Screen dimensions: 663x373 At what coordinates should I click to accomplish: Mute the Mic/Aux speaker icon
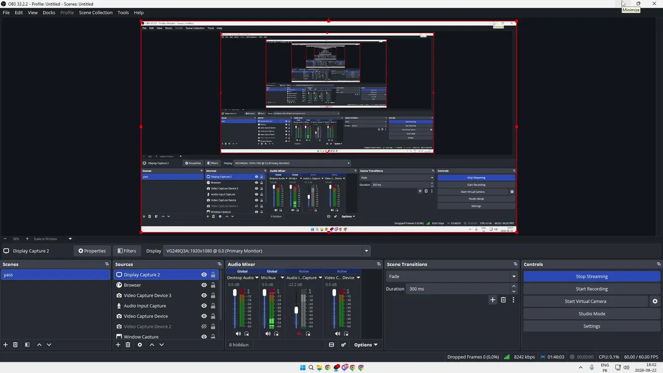click(x=268, y=334)
